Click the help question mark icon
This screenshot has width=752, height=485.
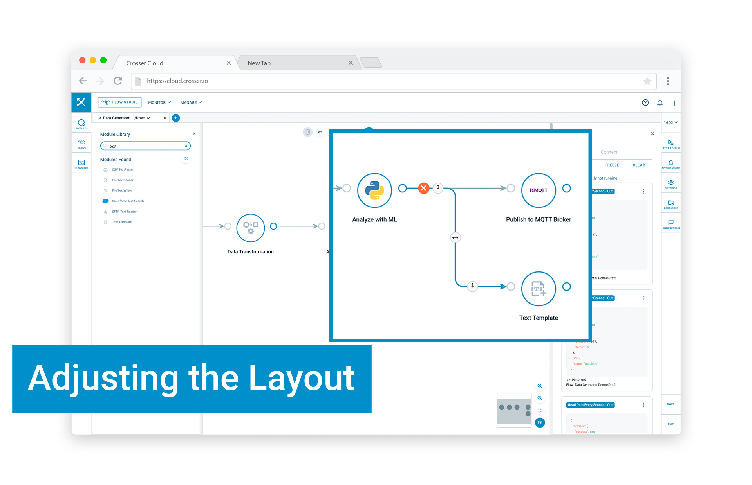(x=645, y=102)
